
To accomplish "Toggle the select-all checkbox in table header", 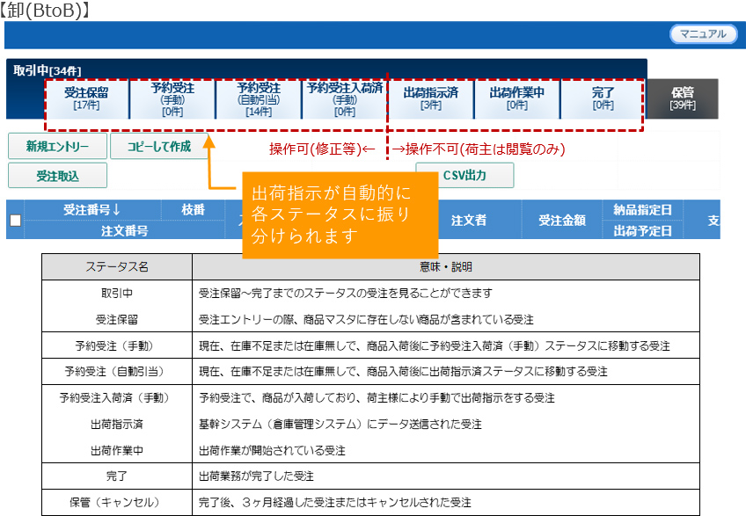I will pos(15,221).
